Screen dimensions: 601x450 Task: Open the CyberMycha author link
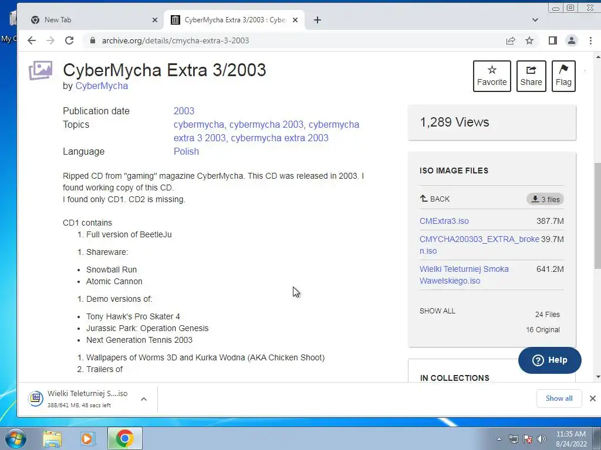(x=102, y=86)
